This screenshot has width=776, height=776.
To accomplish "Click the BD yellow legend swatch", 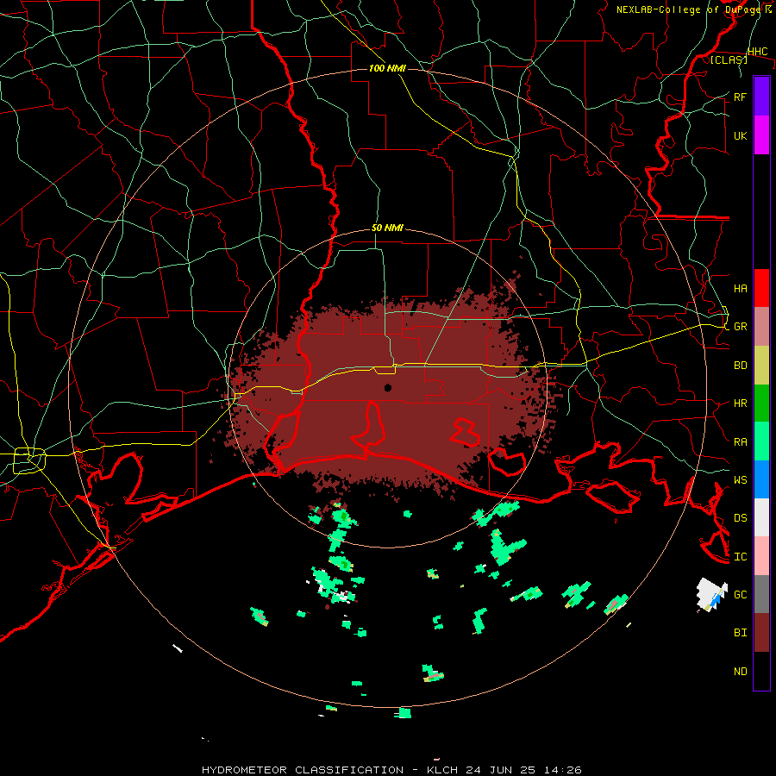I will pos(761,366).
